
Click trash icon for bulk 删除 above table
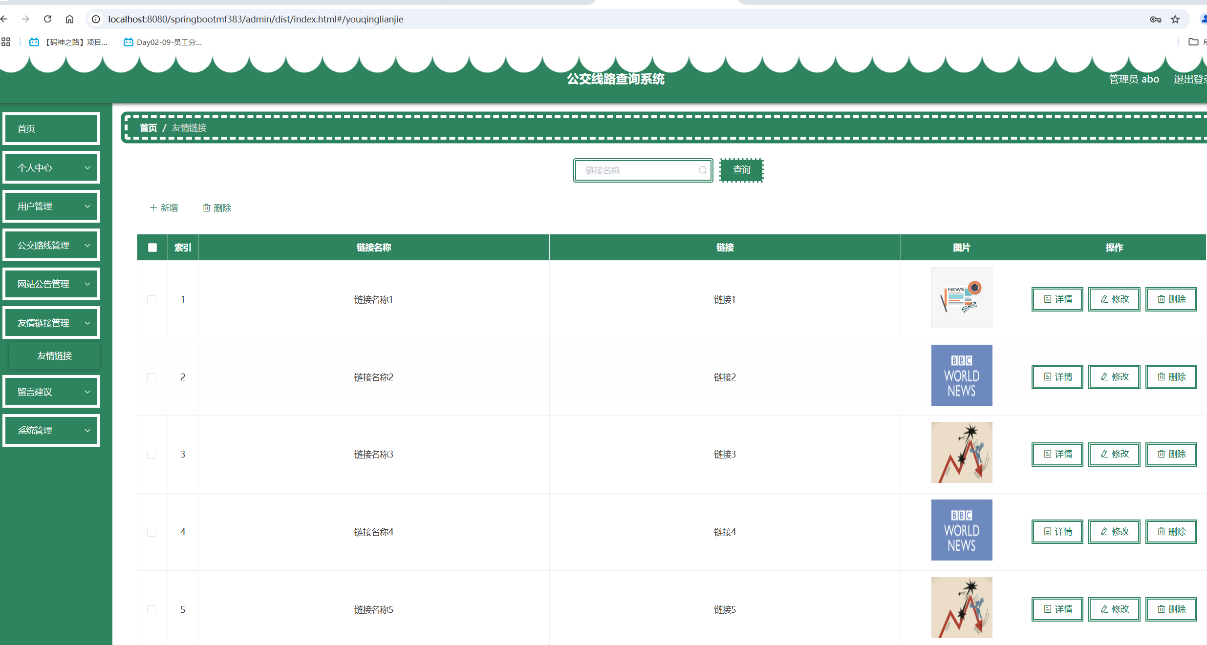click(x=207, y=208)
